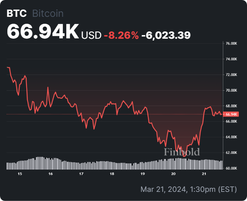This screenshot has width=247, height=201.
Task: Click the volume bars below date 16
Action: (x=50, y=164)
